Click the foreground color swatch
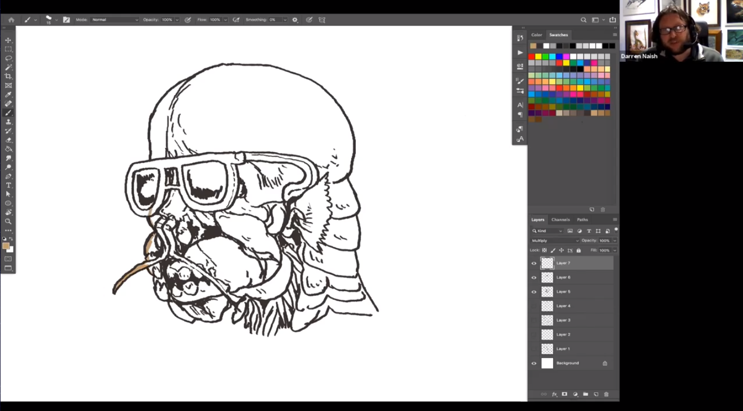Viewport: 743px width, 411px height. 6,246
